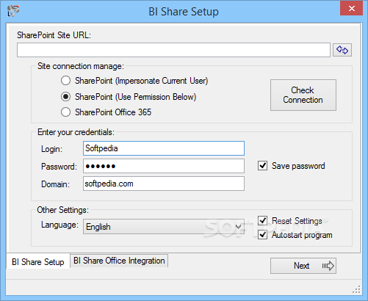Uncheck the Save password checkbox

pyautogui.click(x=262, y=166)
